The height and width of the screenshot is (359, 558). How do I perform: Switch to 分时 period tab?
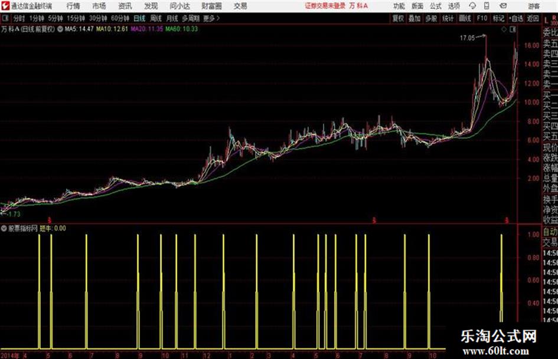[x=19, y=18]
